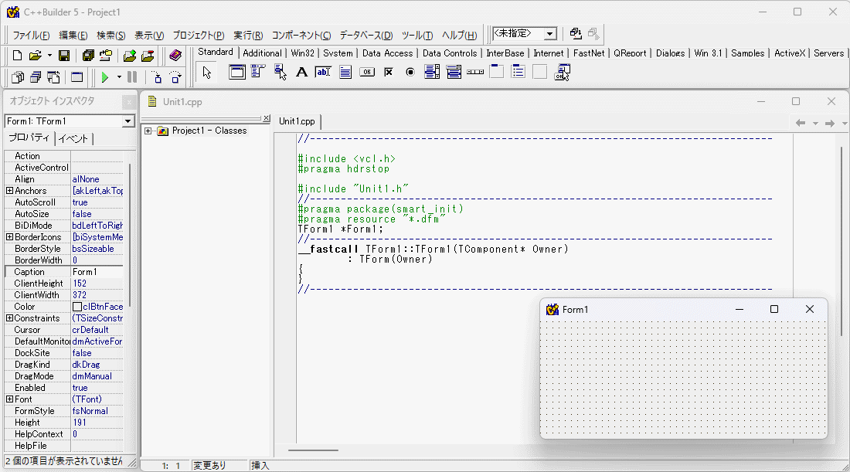Screen dimensions: 850x472
Task: Switch to the Data Access palette tab
Action: tap(387, 53)
